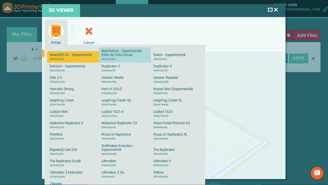This screenshot has height=185, width=328.
Task: Click the Add Files button
Action: tap(303, 35)
